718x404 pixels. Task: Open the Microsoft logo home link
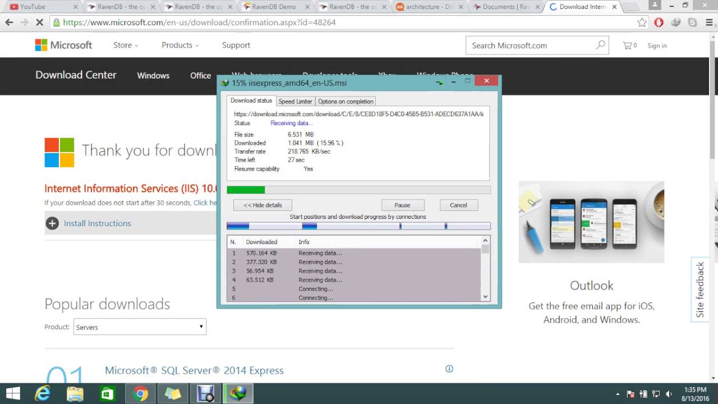point(63,45)
